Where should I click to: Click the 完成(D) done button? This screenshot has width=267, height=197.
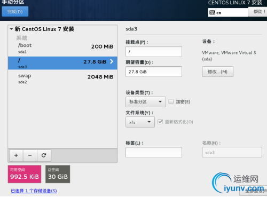point(15,12)
